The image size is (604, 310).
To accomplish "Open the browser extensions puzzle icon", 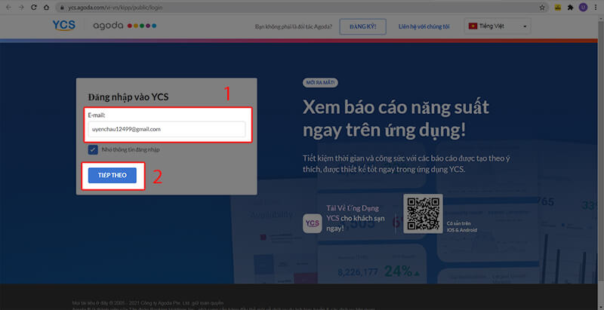I will click(569, 6).
